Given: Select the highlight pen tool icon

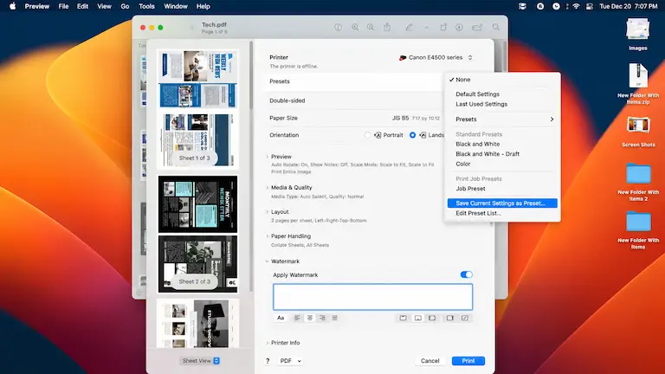Looking at the screenshot, I should pos(409,27).
